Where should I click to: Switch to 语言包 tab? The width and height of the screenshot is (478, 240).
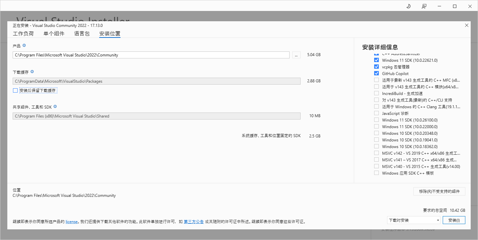pos(82,34)
